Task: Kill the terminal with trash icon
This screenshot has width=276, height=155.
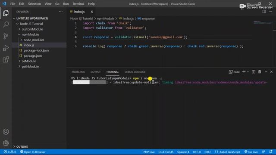Action: point(260,72)
